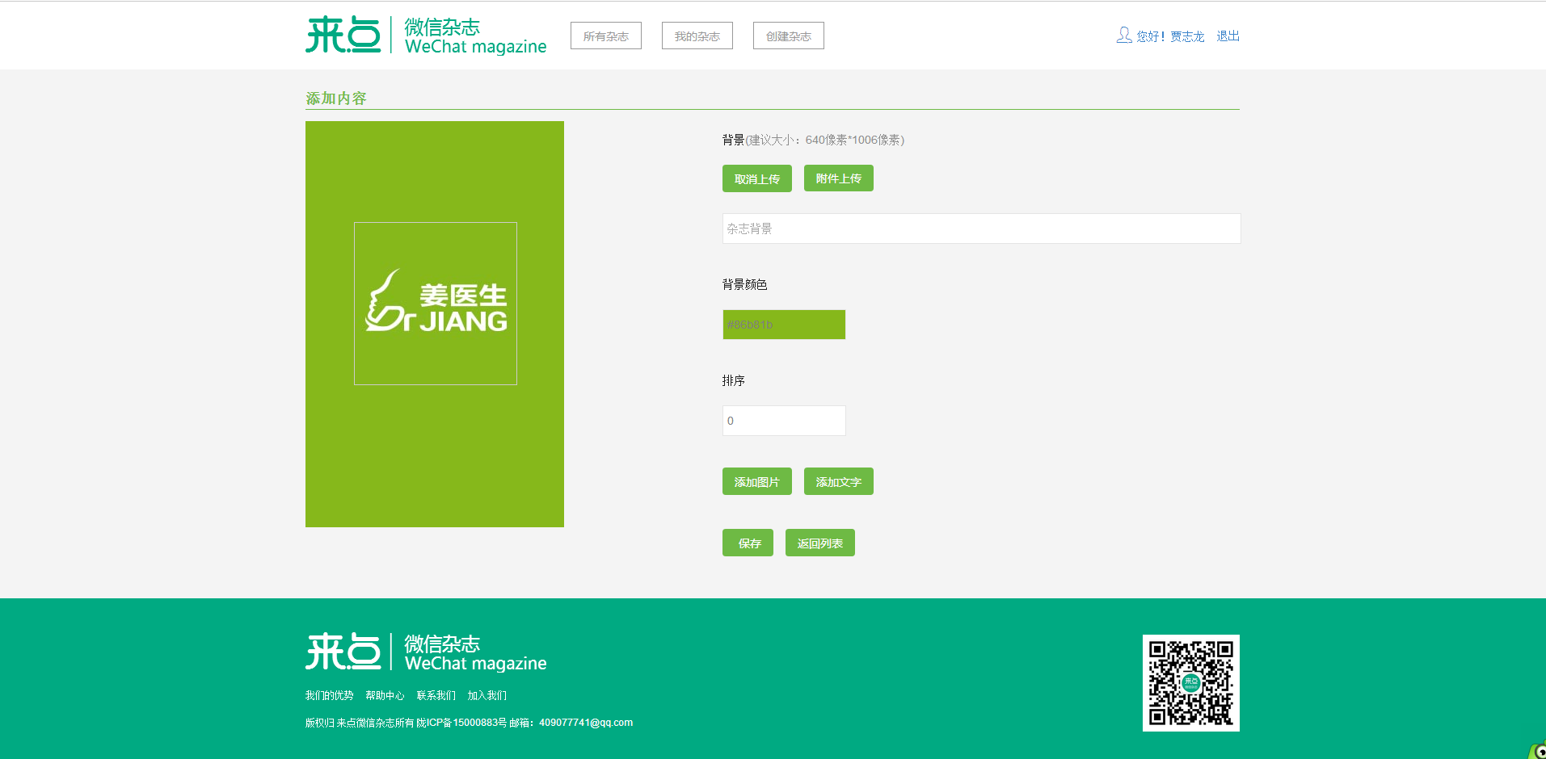1546x759 pixels.
Task: Click the 添加文字 button
Action: (x=839, y=481)
